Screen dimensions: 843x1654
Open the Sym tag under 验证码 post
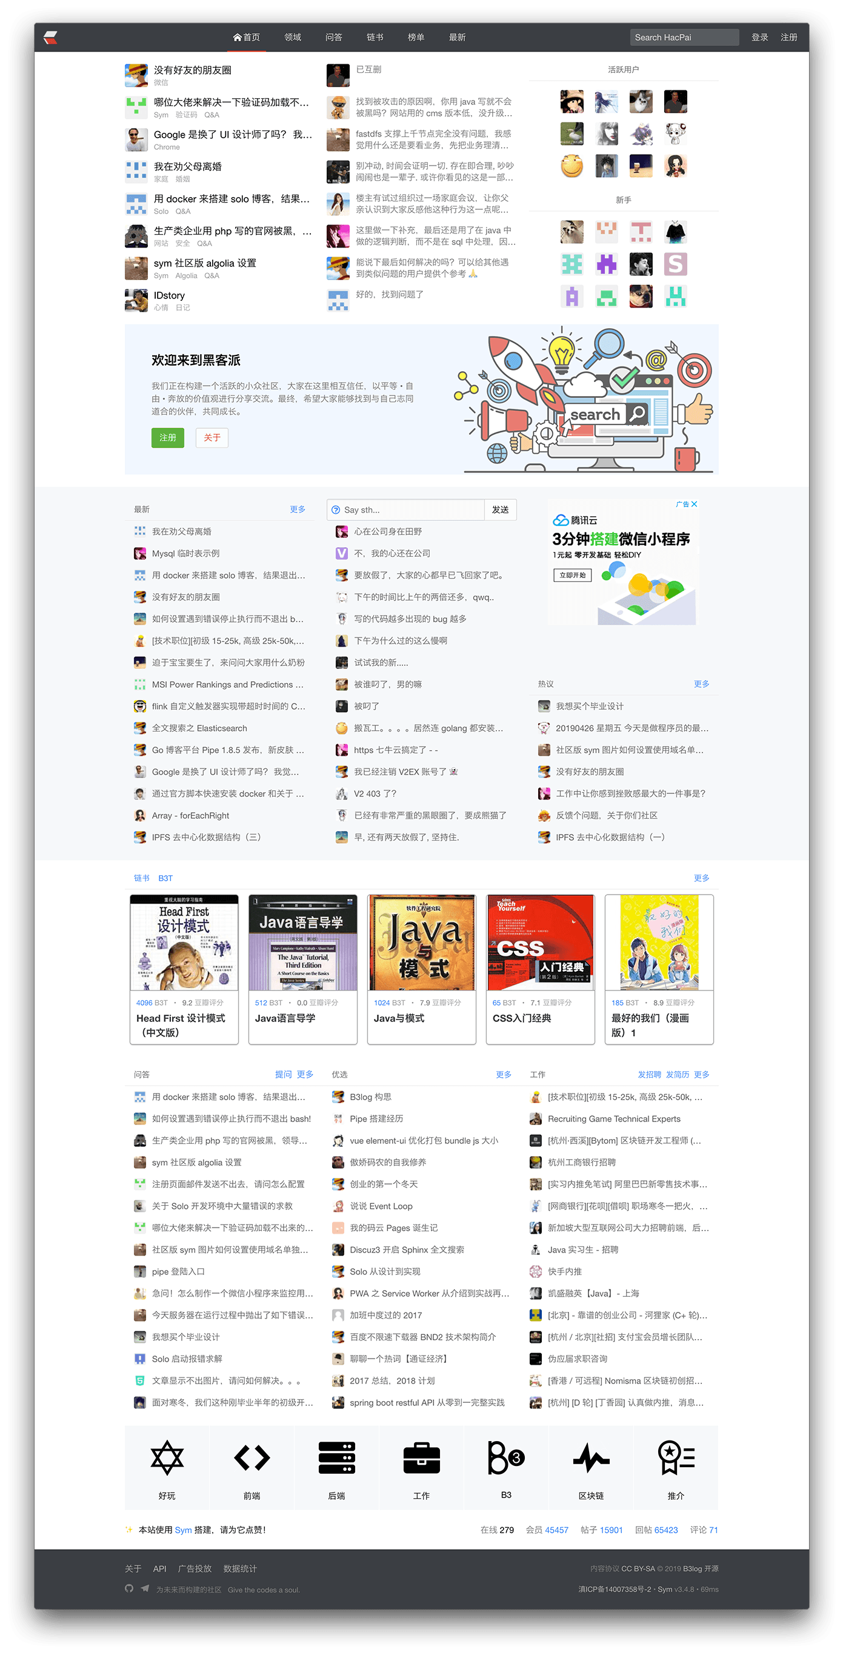click(x=161, y=115)
